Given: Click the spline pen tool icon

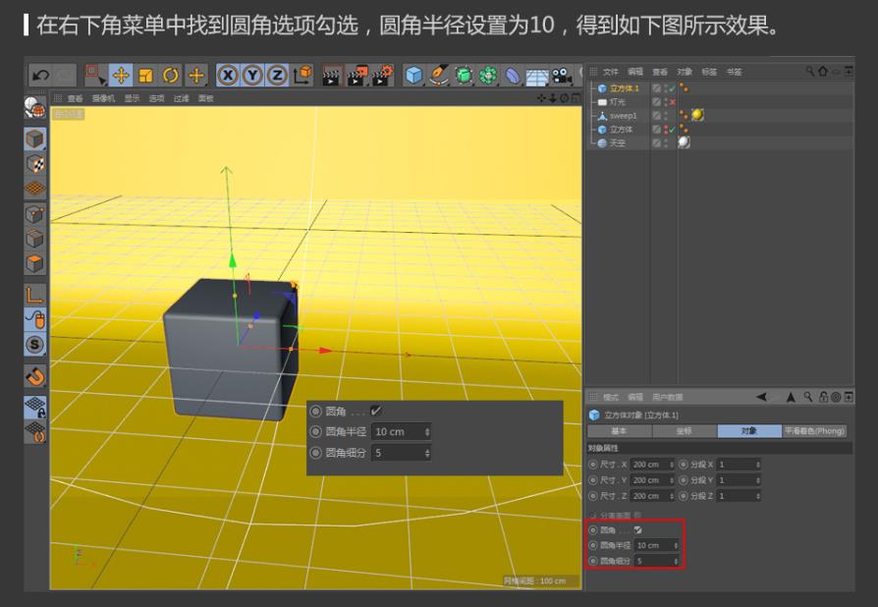Looking at the screenshot, I should [439, 75].
